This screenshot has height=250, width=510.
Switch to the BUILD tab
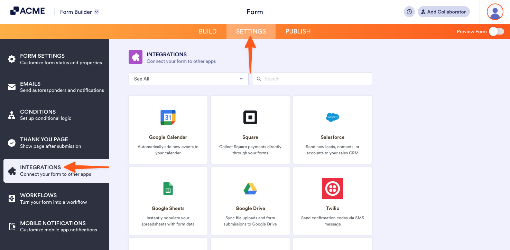(207, 31)
